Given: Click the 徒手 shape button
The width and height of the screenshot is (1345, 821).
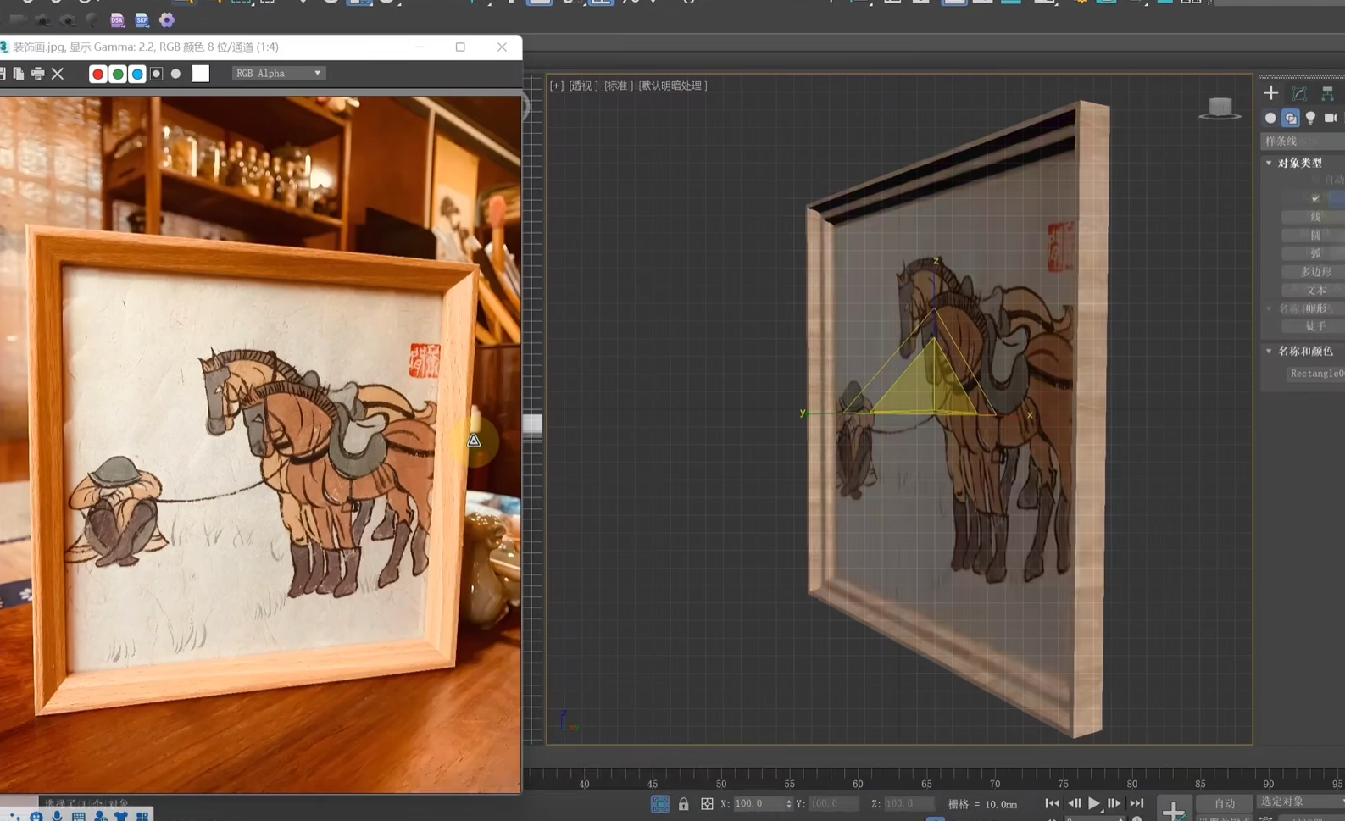Looking at the screenshot, I should [1315, 326].
